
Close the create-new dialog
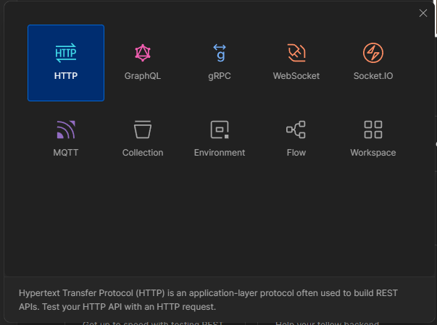point(423,13)
